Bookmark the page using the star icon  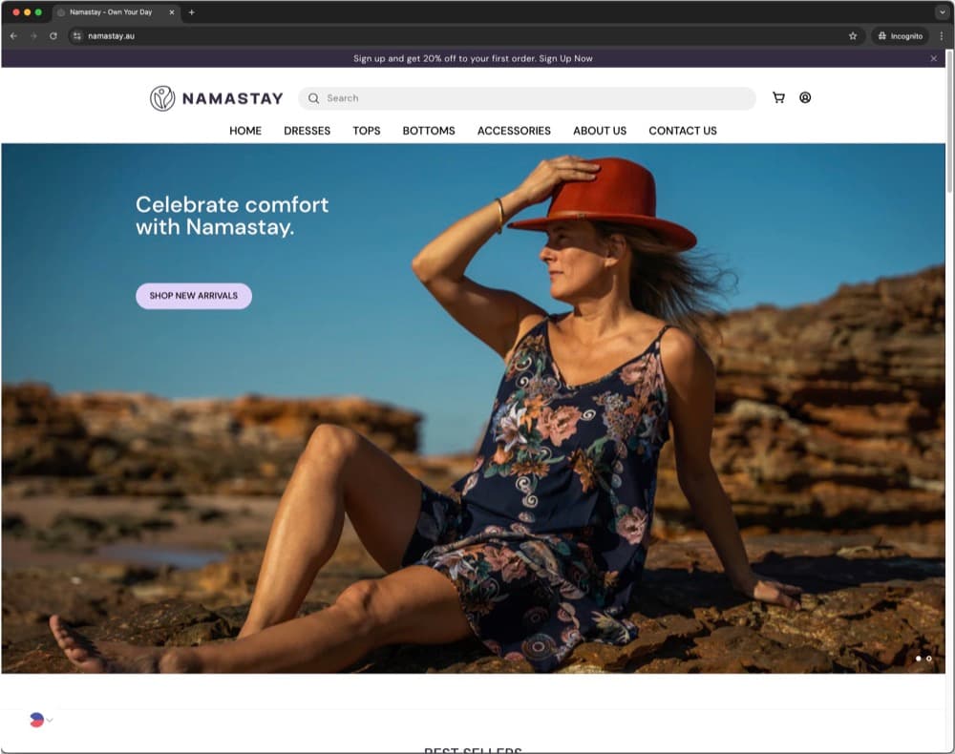tap(853, 36)
